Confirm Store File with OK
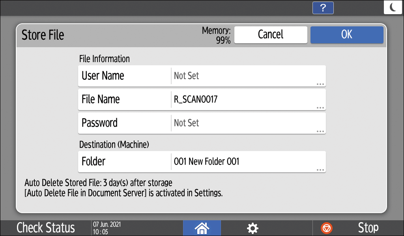The width and height of the screenshot is (404, 236). tap(346, 35)
